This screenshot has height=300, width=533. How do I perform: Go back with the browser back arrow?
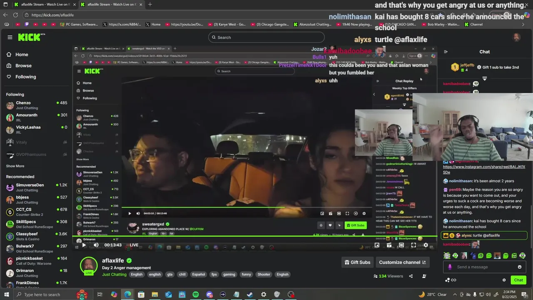5,15
